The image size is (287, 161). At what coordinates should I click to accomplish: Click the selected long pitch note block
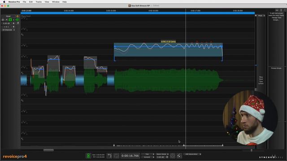pos(168,50)
